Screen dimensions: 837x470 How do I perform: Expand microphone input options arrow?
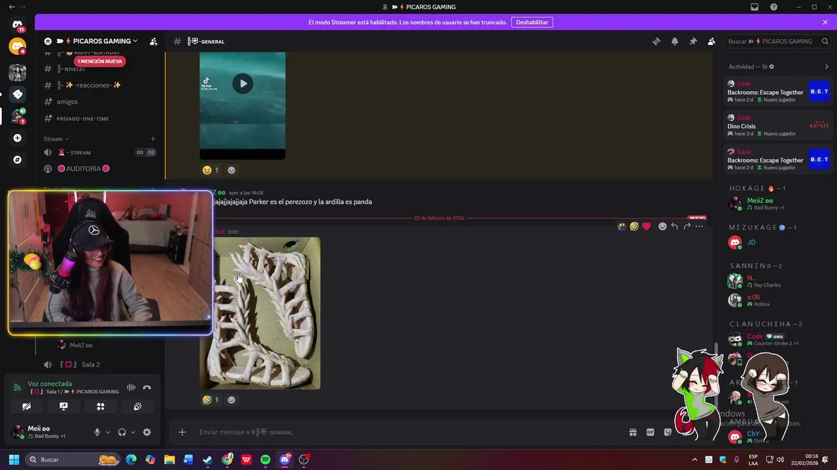coord(108,432)
